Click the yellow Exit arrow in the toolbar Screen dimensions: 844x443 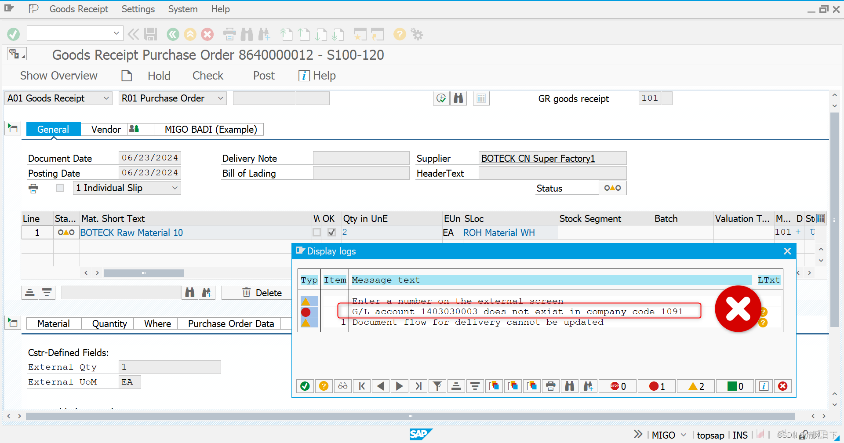(190, 34)
